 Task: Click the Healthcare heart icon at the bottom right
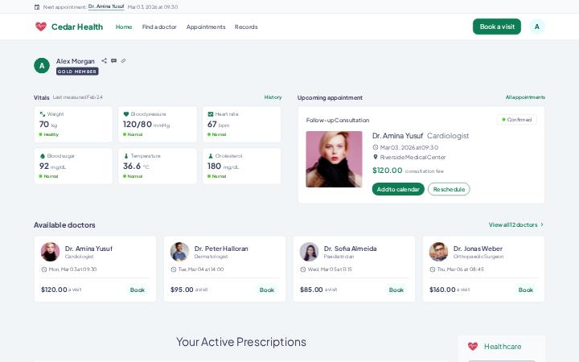tap(473, 346)
